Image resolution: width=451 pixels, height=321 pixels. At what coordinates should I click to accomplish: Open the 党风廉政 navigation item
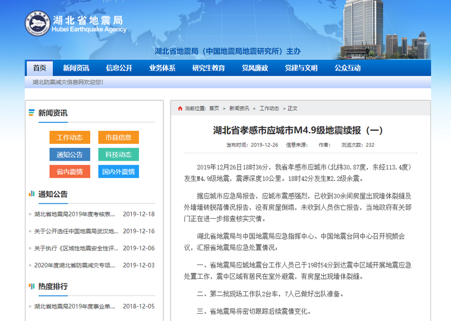tap(254, 68)
